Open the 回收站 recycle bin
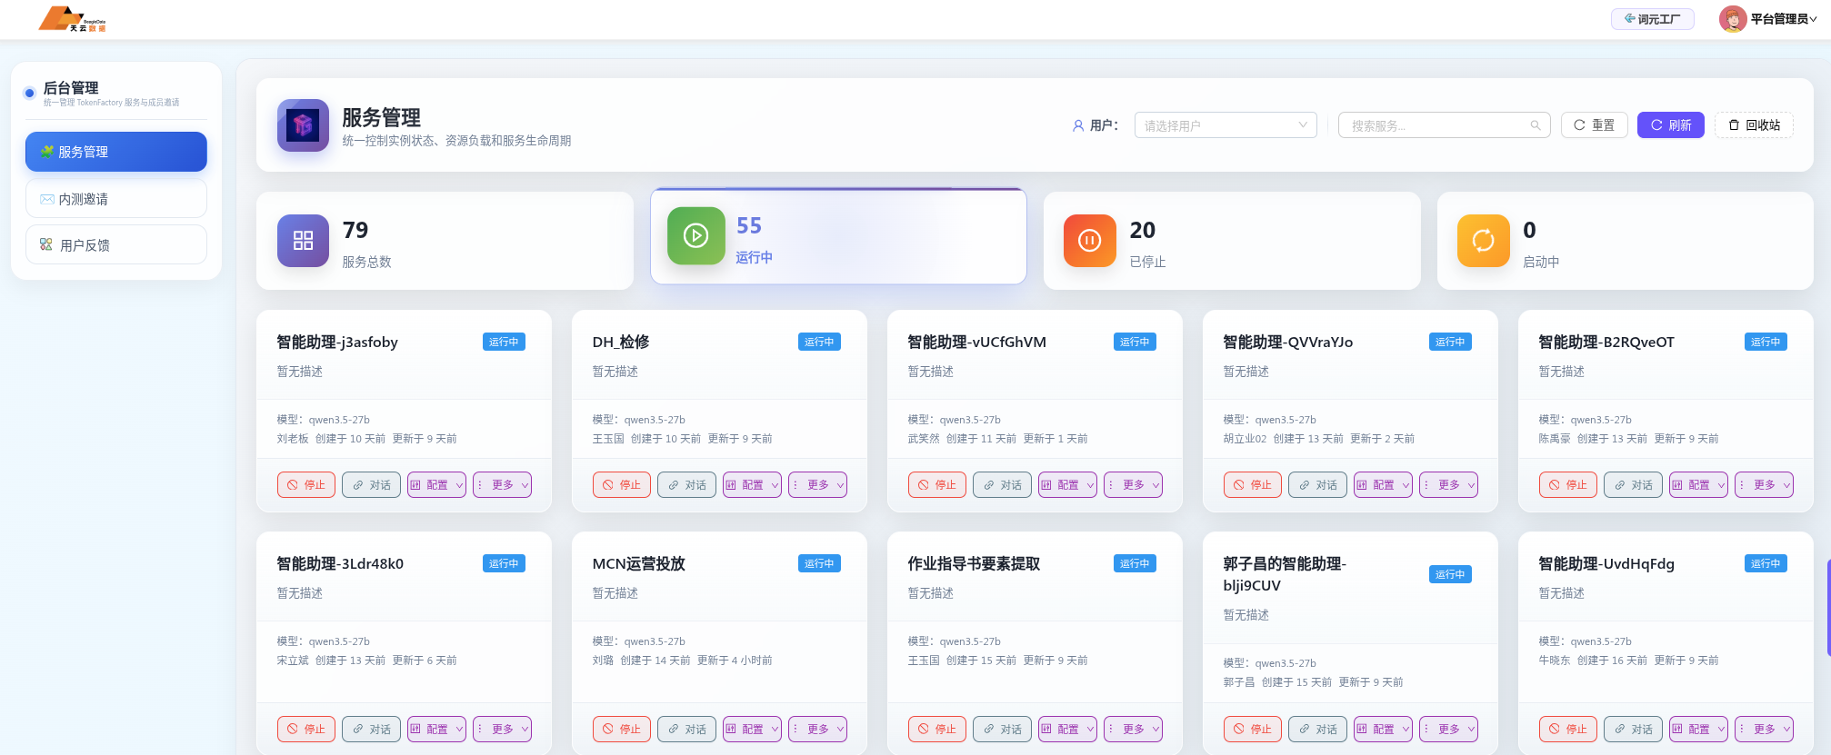Screen dimensions: 1831x755 tap(1754, 125)
